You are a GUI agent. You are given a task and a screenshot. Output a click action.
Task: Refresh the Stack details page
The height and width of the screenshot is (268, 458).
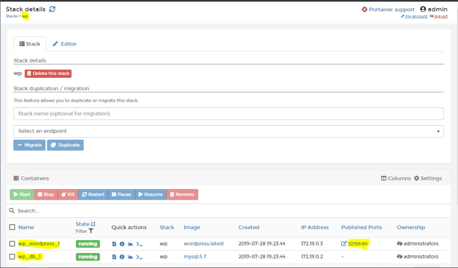point(52,8)
